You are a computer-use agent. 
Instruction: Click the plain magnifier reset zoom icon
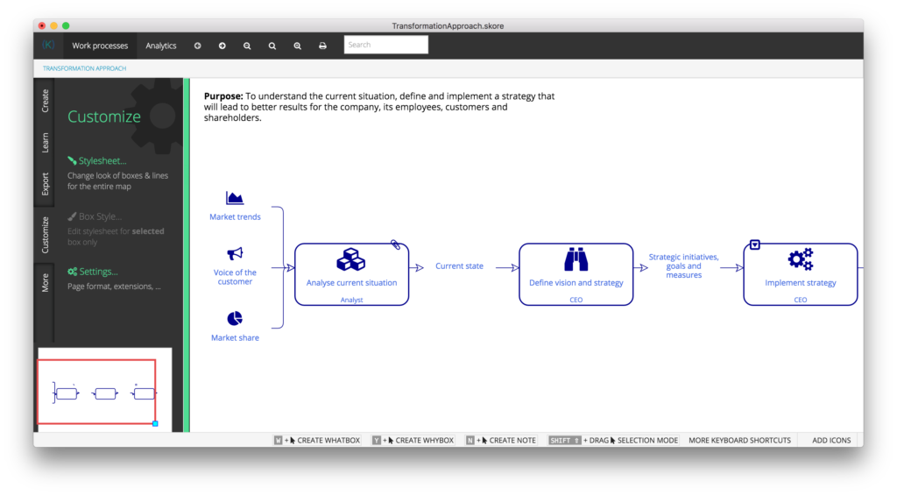(272, 46)
